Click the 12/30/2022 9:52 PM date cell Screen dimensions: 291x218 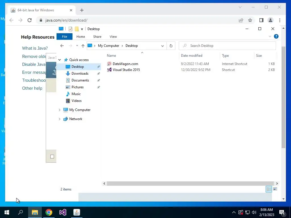pos(196,70)
